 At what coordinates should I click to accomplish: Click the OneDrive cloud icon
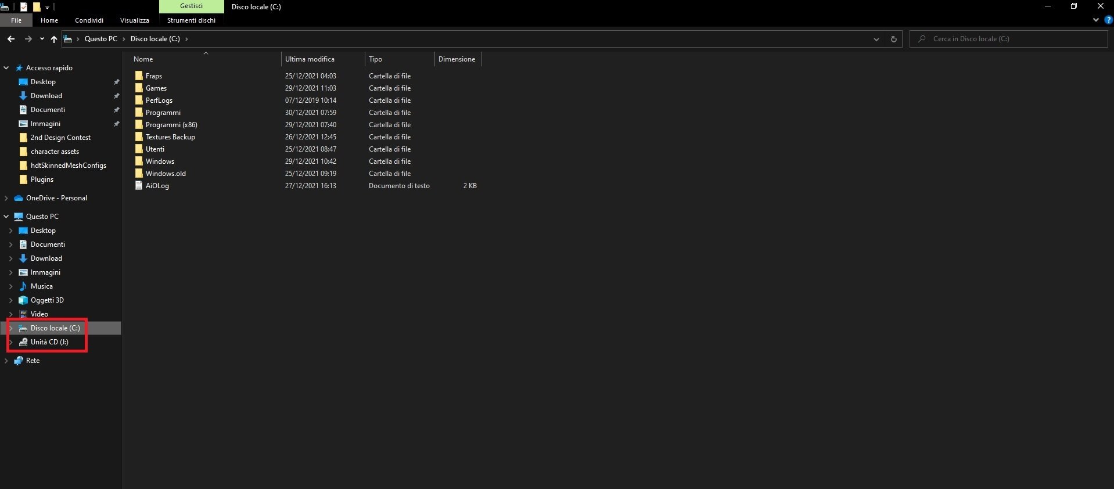click(x=19, y=198)
